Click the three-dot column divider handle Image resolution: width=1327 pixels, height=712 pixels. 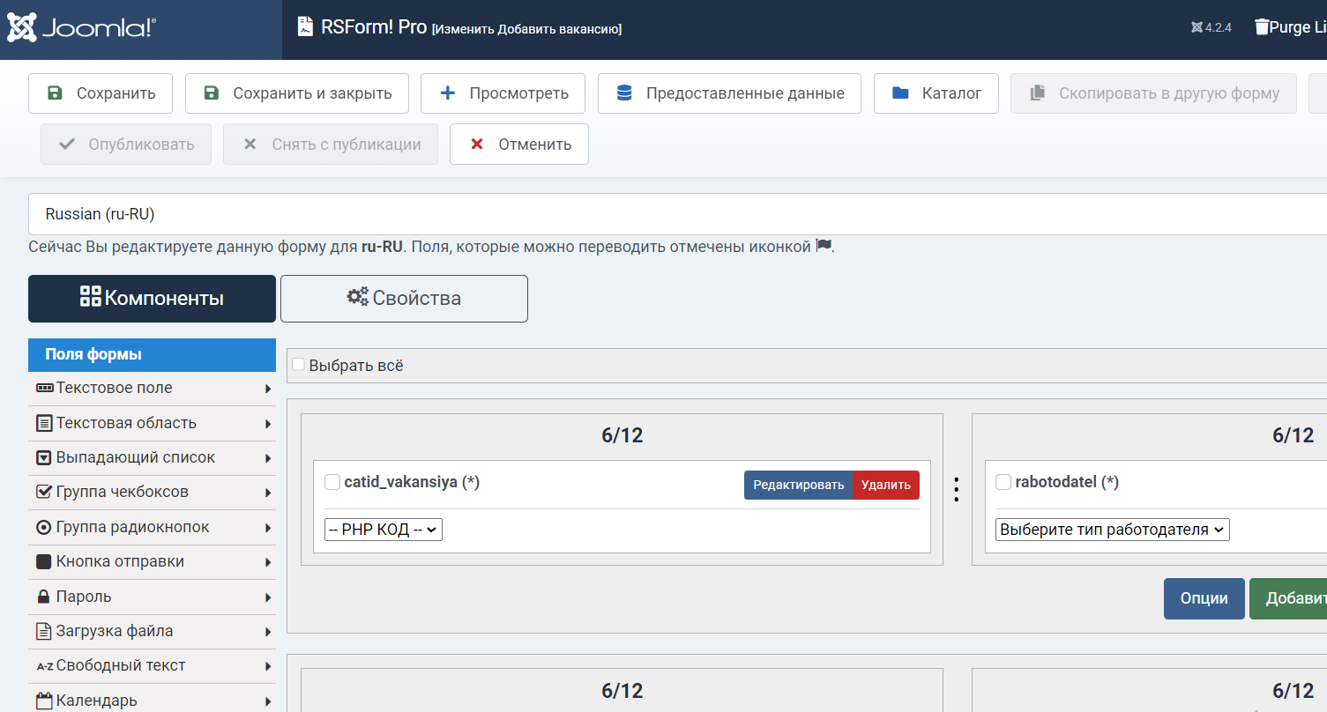[x=957, y=490]
